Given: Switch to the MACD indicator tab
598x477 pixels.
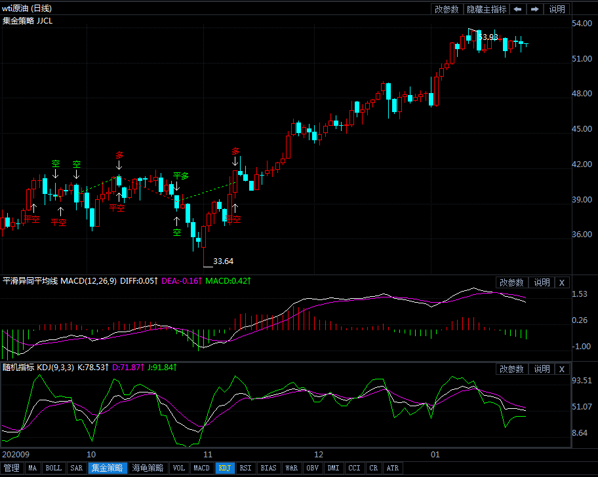Looking at the screenshot, I should (x=201, y=468).
